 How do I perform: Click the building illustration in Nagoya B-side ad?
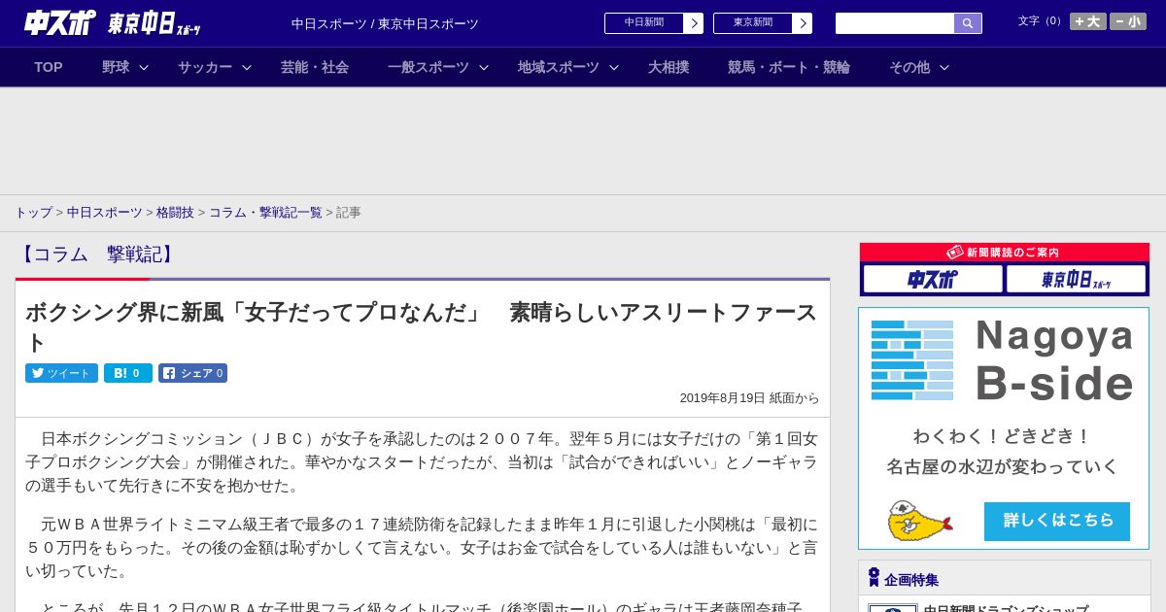pyautogui.click(x=912, y=360)
